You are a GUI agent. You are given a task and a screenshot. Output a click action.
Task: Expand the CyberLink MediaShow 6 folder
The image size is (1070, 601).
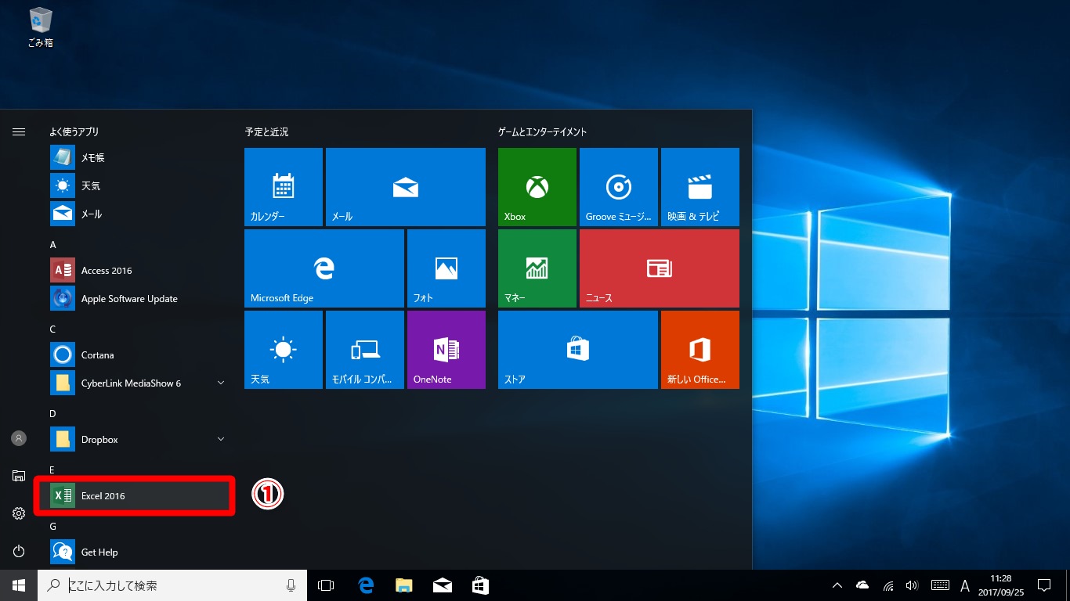(220, 383)
